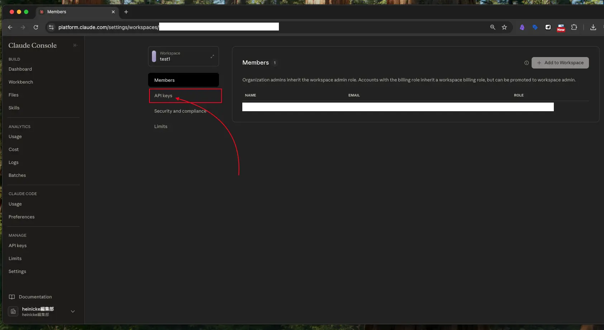Open Batches under Analytics

coord(17,175)
